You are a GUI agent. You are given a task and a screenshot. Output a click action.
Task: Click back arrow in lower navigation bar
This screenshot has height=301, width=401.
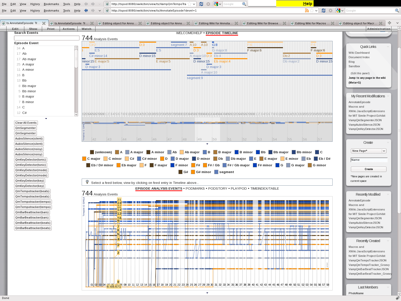pyautogui.click(x=86, y=11)
